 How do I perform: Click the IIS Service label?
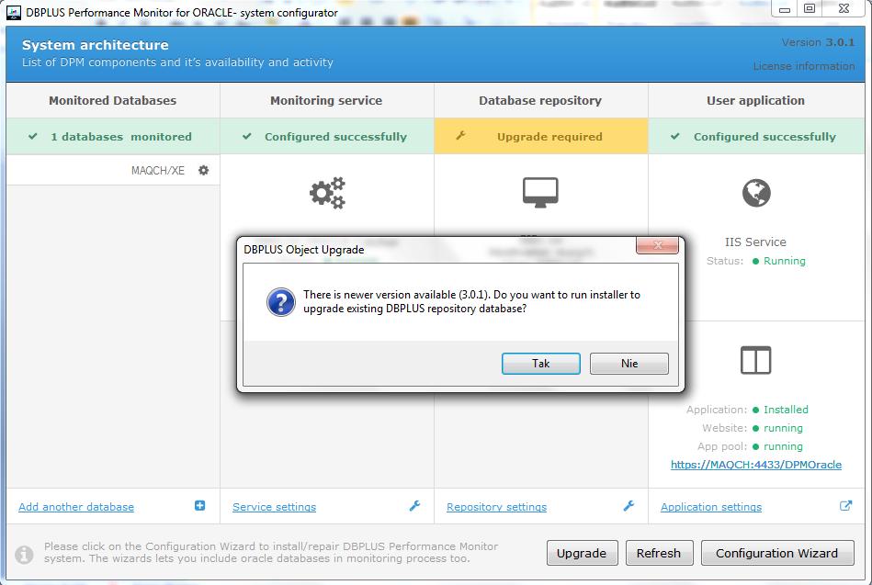(x=755, y=242)
